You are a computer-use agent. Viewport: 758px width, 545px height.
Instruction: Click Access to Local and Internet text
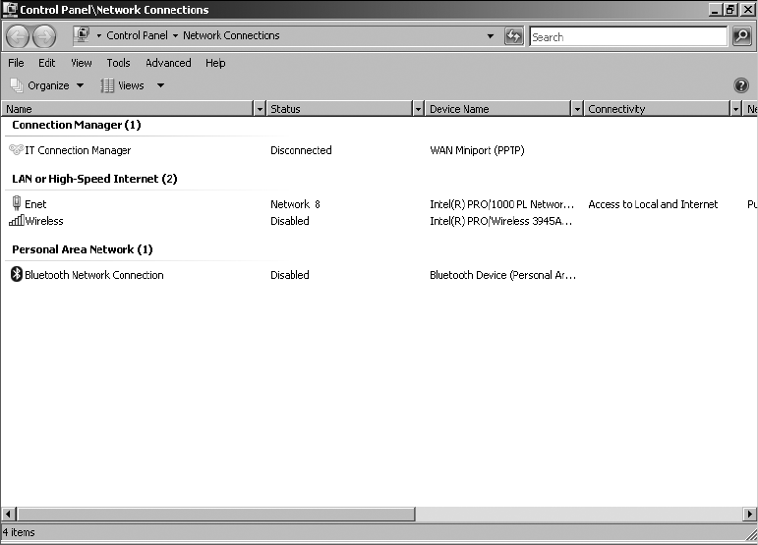[x=653, y=204]
